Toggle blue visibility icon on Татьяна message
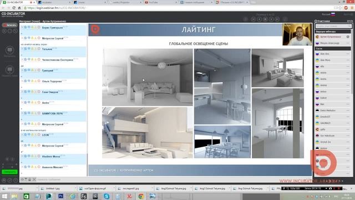355x200 pixels. [x=29, y=49]
